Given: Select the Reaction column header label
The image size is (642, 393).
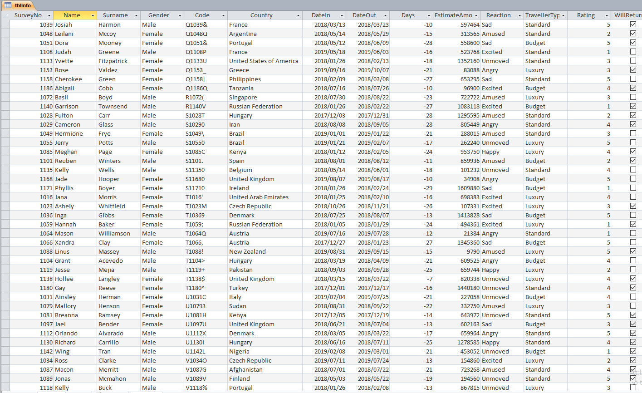Looking at the screenshot, I should [x=498, y=15].
